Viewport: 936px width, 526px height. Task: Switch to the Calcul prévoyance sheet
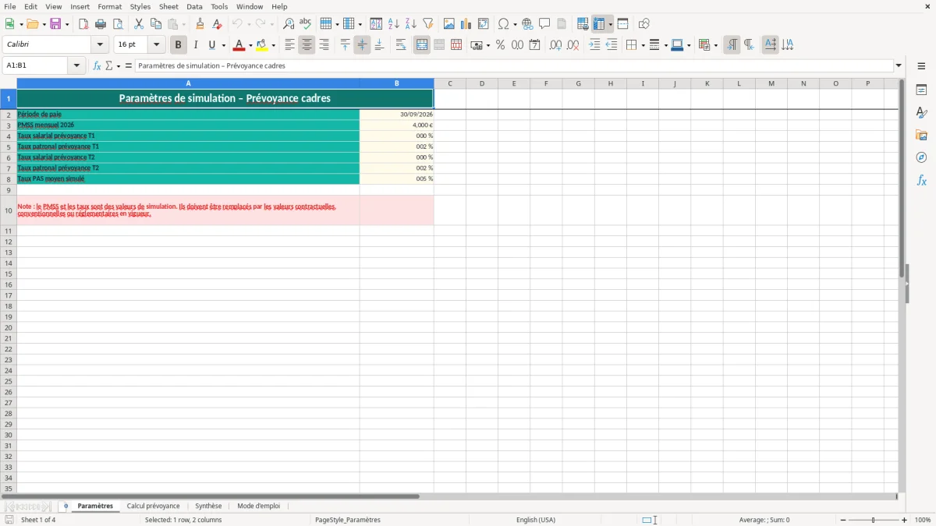(x=153, y=506)
